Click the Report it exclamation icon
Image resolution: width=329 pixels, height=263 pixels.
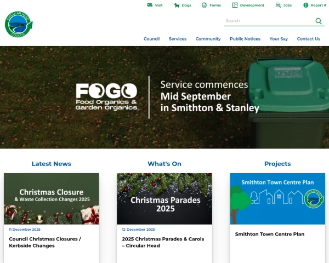pos(306,5)
